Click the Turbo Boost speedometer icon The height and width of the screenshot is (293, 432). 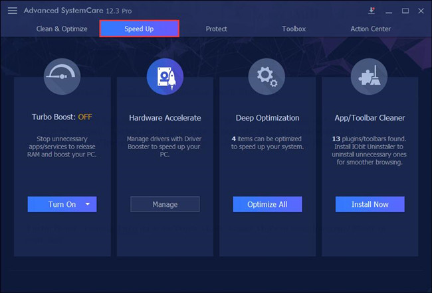pyautogui.click(x=62, y=76)
